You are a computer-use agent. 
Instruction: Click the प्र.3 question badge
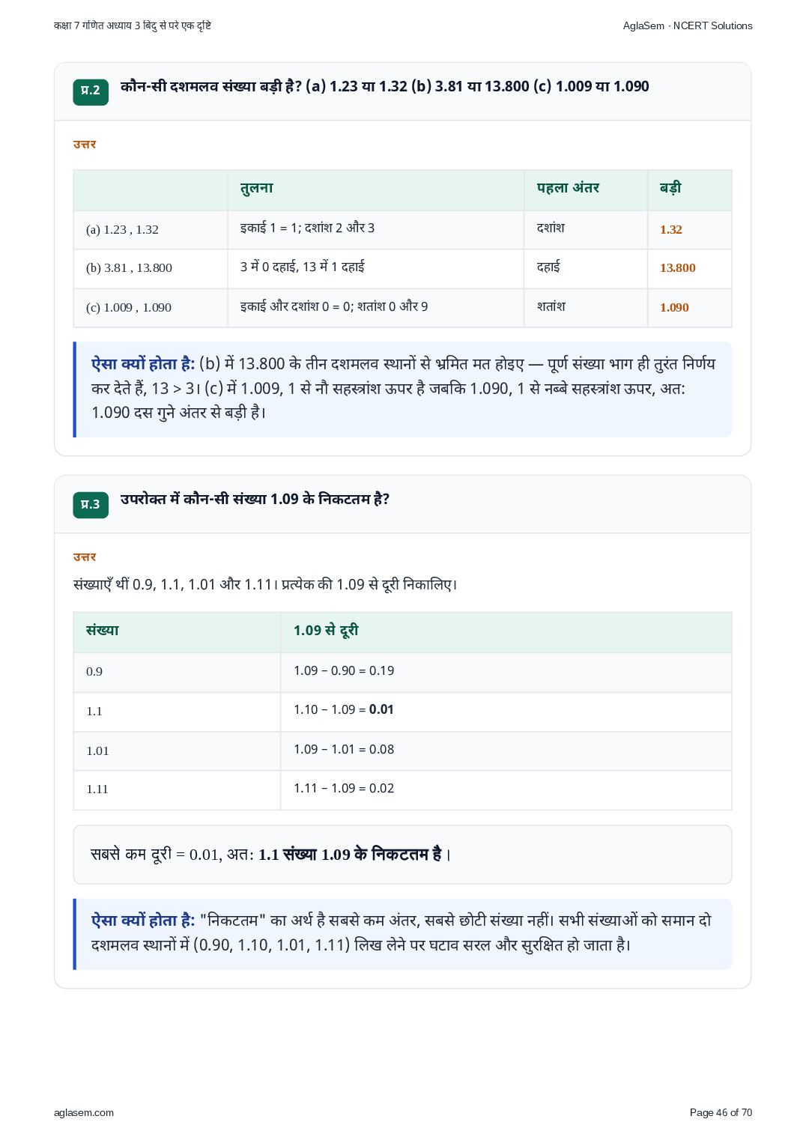[91, 505]
